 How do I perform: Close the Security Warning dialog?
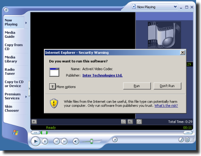click(183, 53)
